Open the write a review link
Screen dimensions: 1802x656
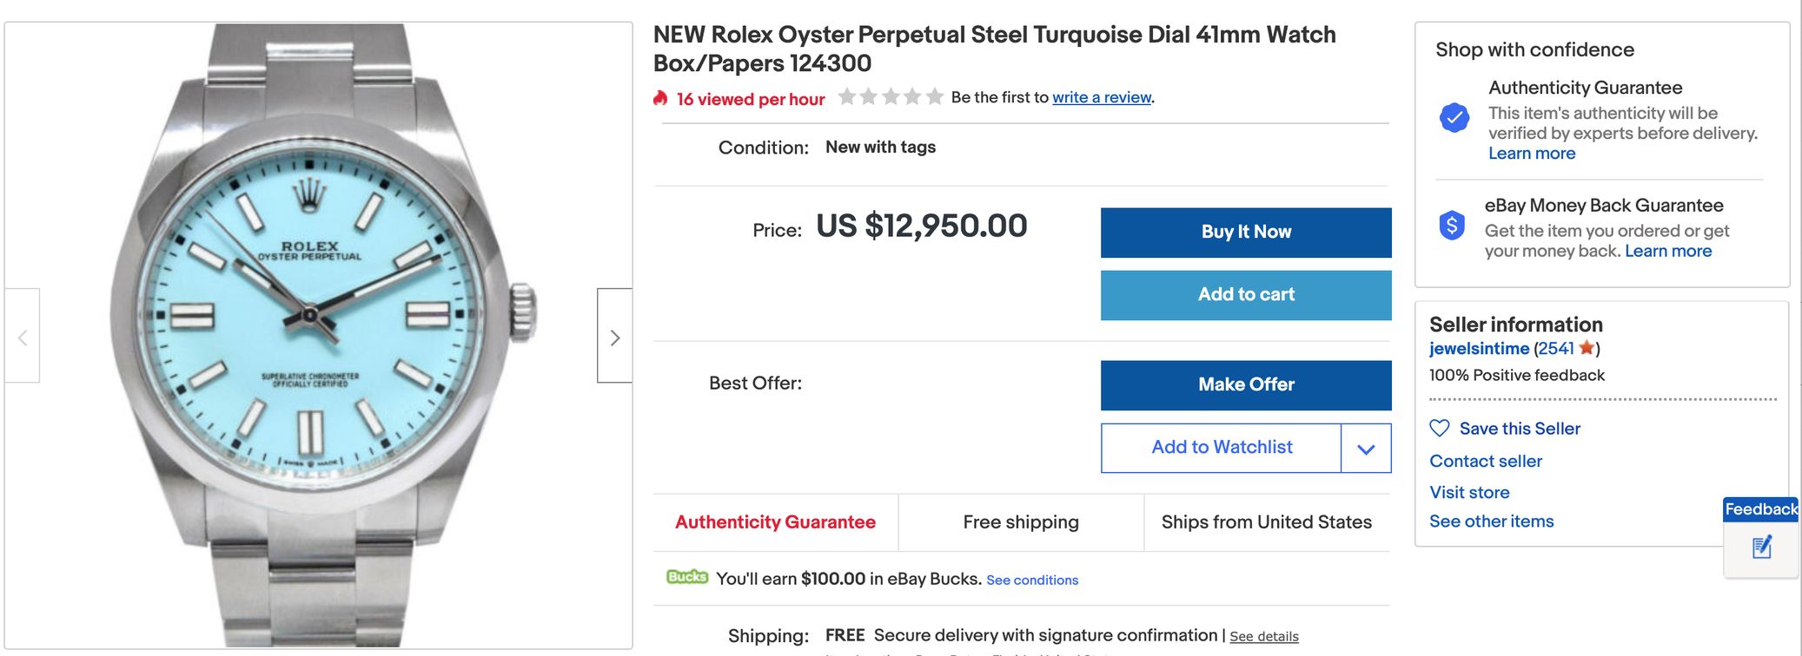1102,98
